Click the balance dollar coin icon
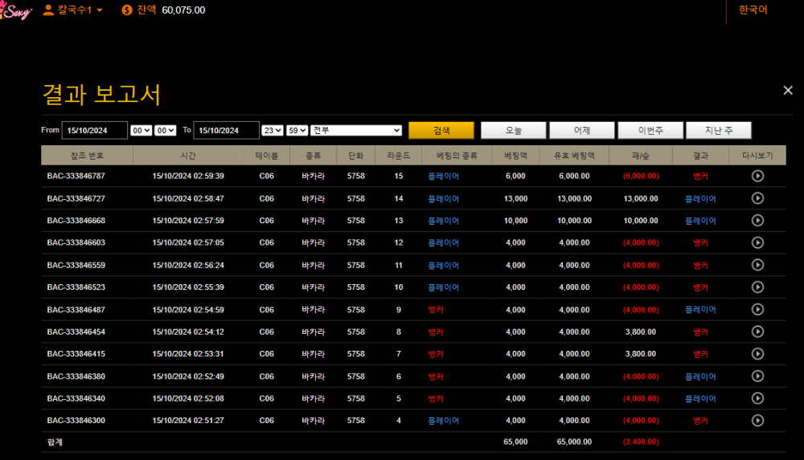The width and height of the screenshot is (804, 460). 128,10
